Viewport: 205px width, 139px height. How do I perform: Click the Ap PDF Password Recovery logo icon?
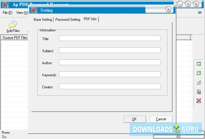(x=5, y=4)
